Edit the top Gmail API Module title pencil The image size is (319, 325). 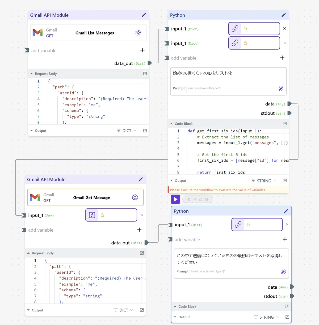point(144,15)
